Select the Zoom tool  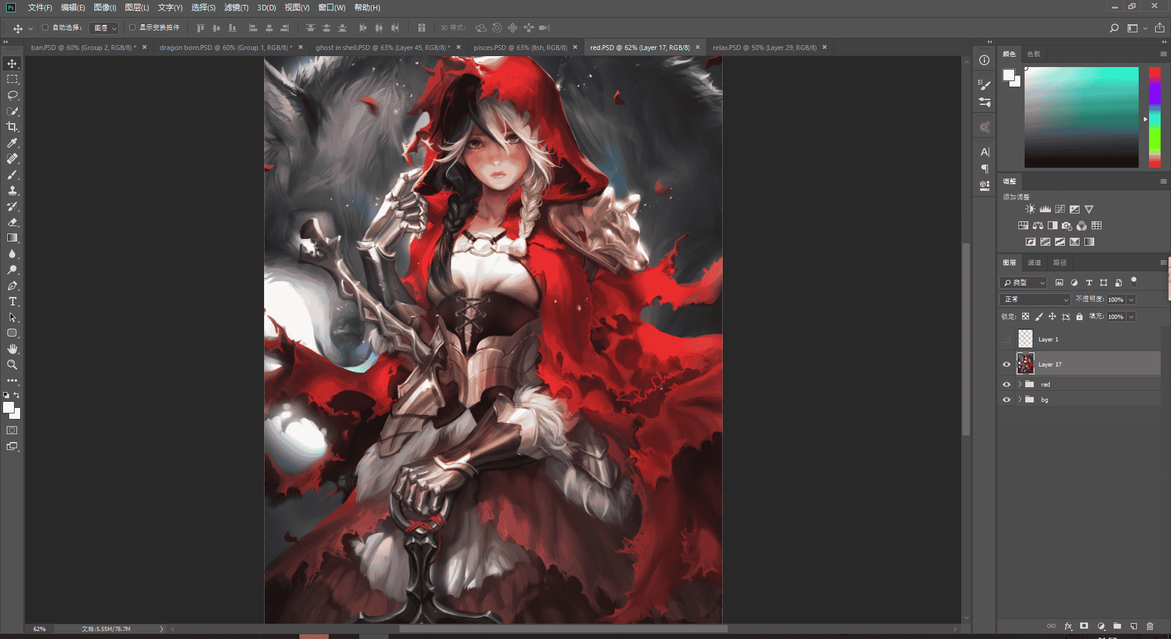pos(12,365)
